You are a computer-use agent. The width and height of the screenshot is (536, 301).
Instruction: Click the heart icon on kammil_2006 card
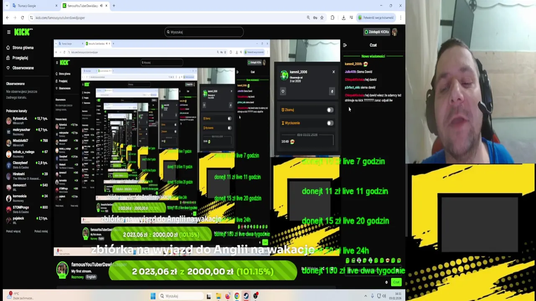coord(283,91)
